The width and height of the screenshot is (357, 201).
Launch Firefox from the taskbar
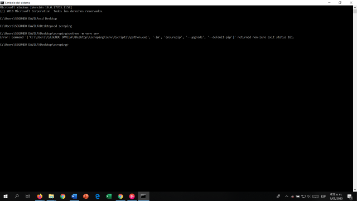[x=40, y=196]
